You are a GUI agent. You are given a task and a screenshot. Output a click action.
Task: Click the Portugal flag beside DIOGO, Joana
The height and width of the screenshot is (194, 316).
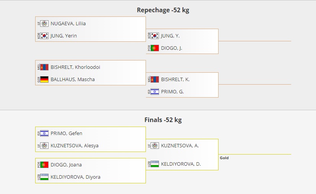pos(44,165)
